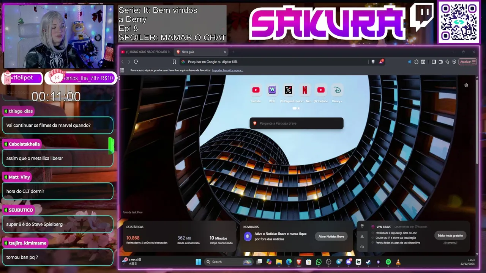Click the Windows taskbar Search box

pyautogui.click(x=229, y=262)
